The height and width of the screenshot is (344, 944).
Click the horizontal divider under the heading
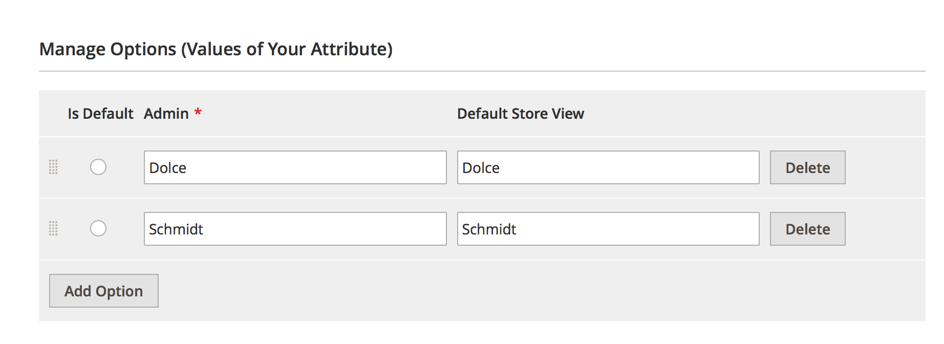click(481, 71)
